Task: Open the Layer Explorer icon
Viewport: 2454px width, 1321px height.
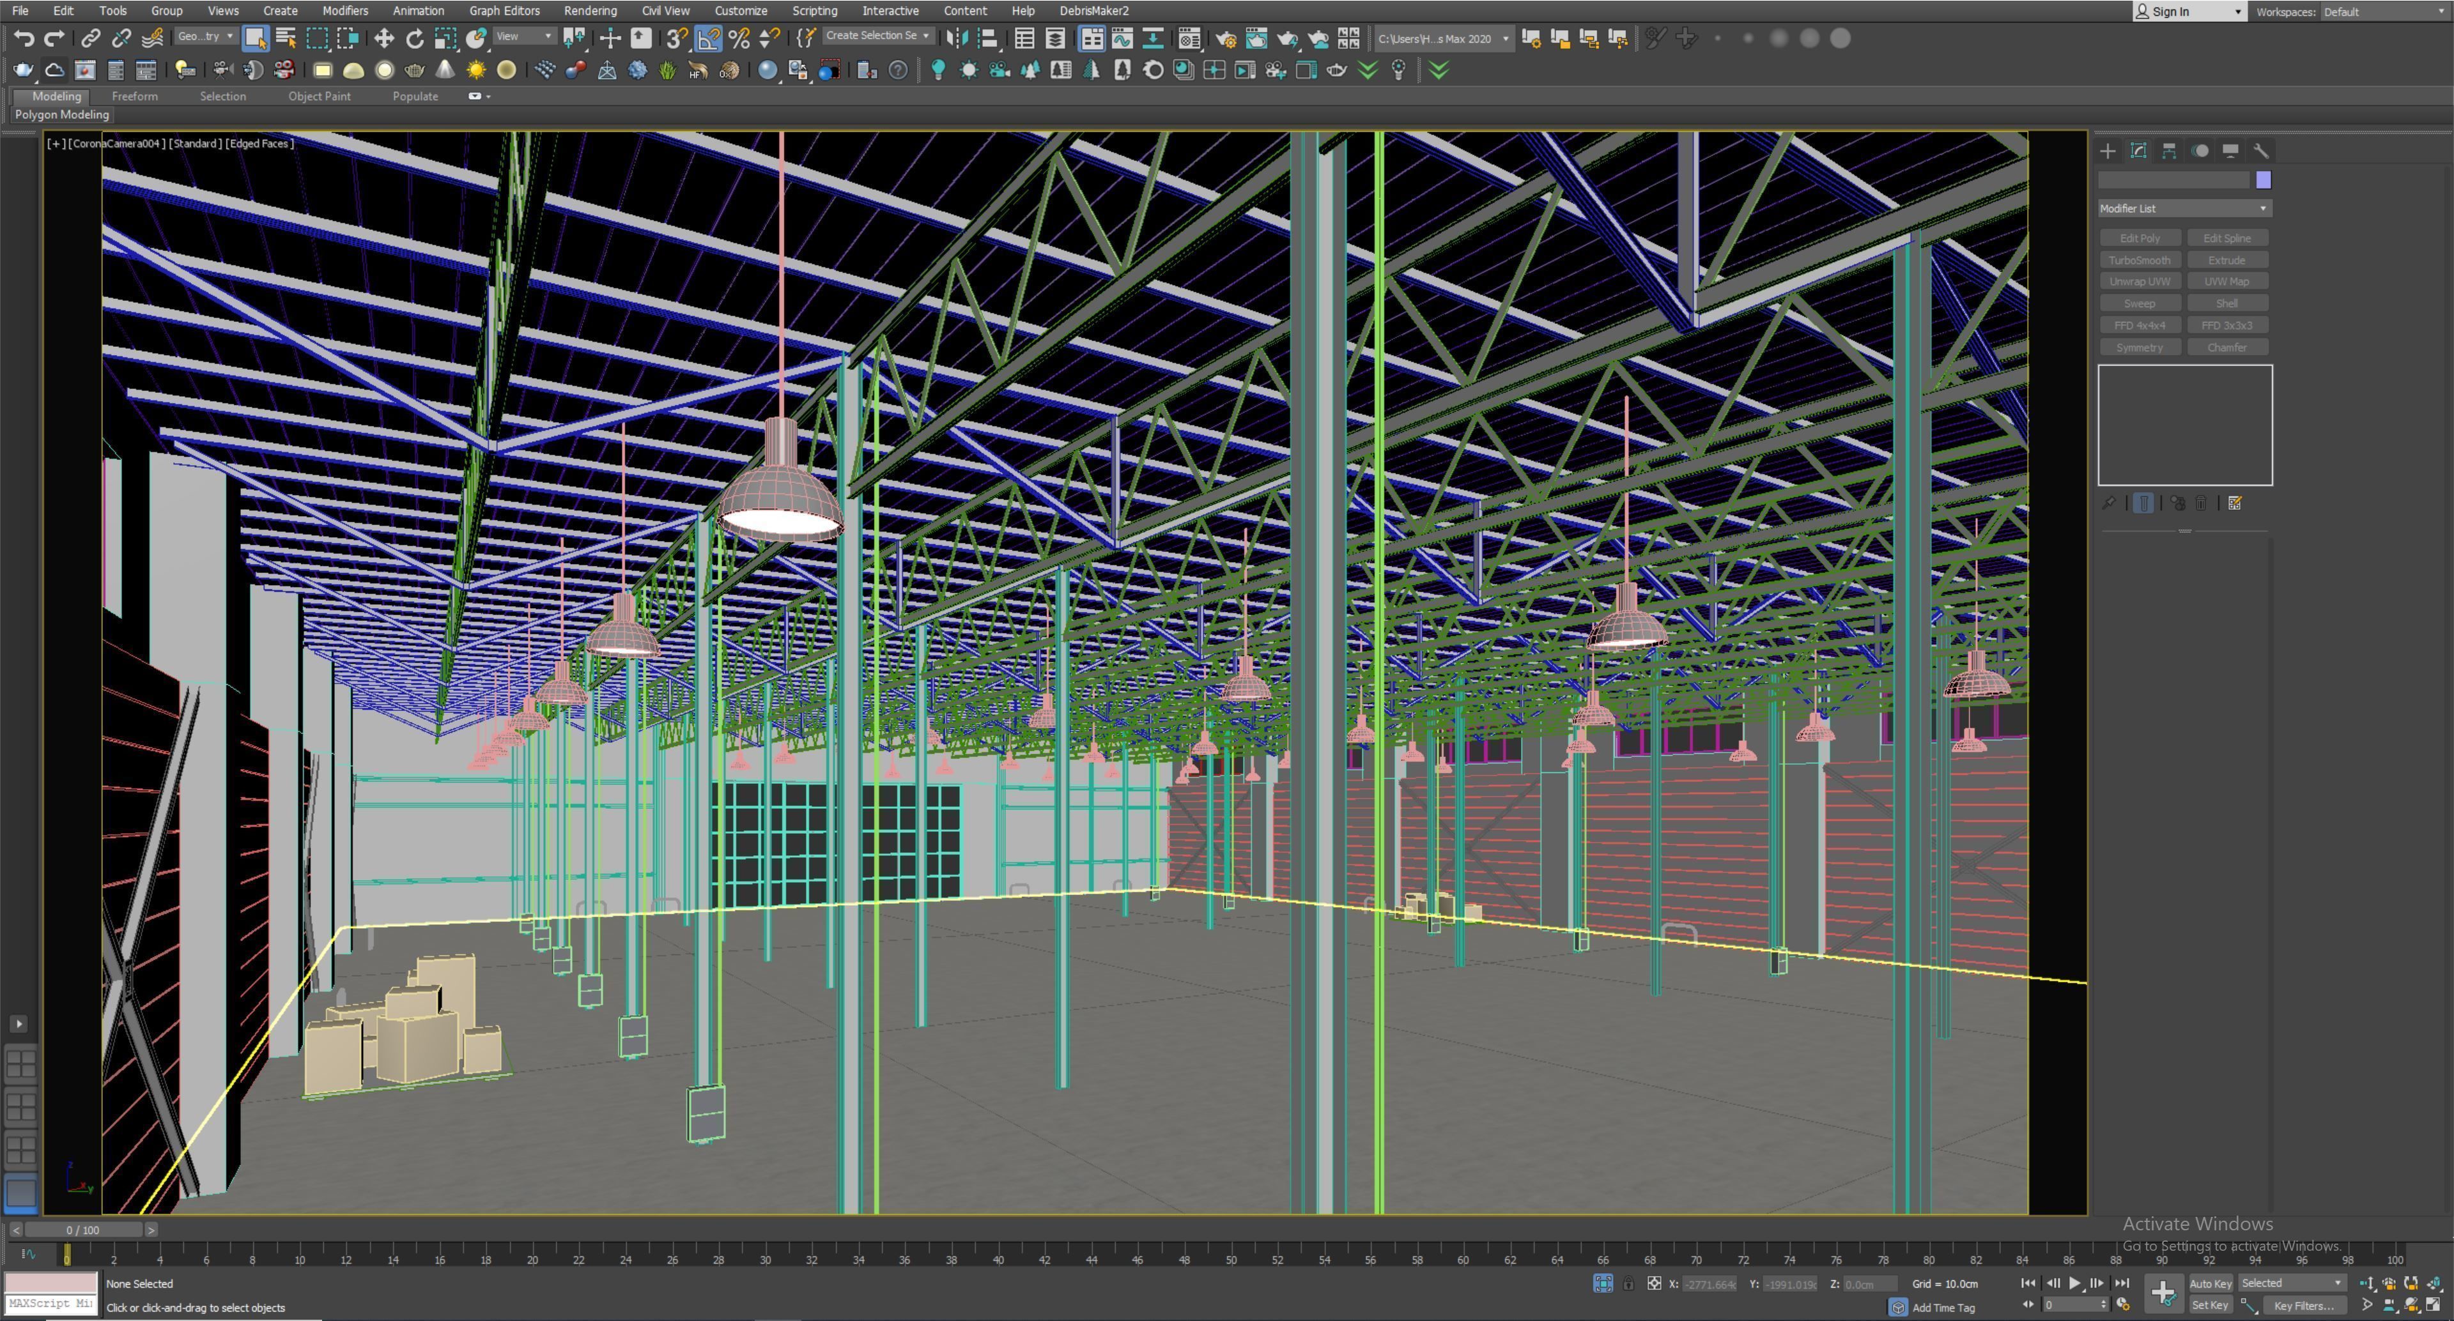Action: point(1056,38)
